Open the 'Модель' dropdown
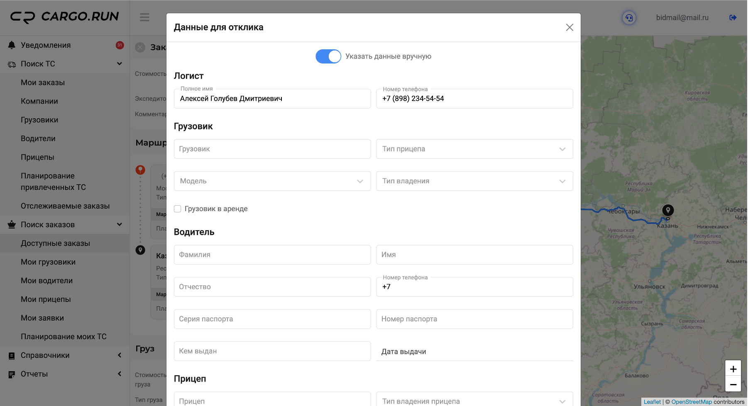748x406 pixels. coord(272,181)
